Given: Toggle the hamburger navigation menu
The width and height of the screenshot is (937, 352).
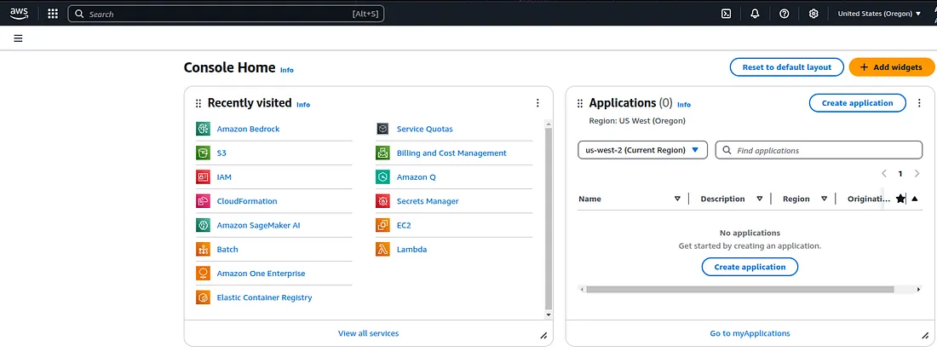Looking at the screenshot, I should [x=18, y=38].
